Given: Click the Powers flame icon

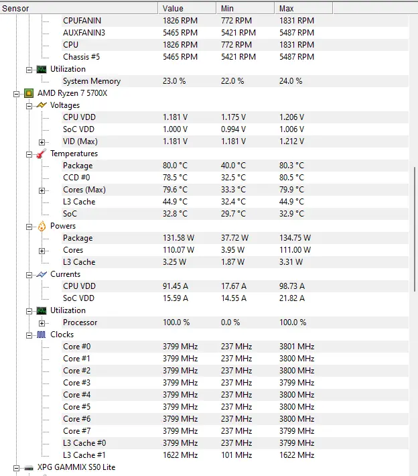Looking at the screenshot, I should pyautogui.click(x=42, y=226).
